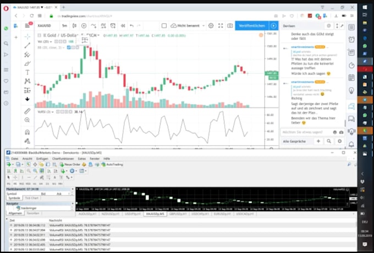This screenshot has height=253, width=374.
Task: Select the H1 timeframe button in MetaTrader
Action: pyautogui.click(x=35, y=184)
